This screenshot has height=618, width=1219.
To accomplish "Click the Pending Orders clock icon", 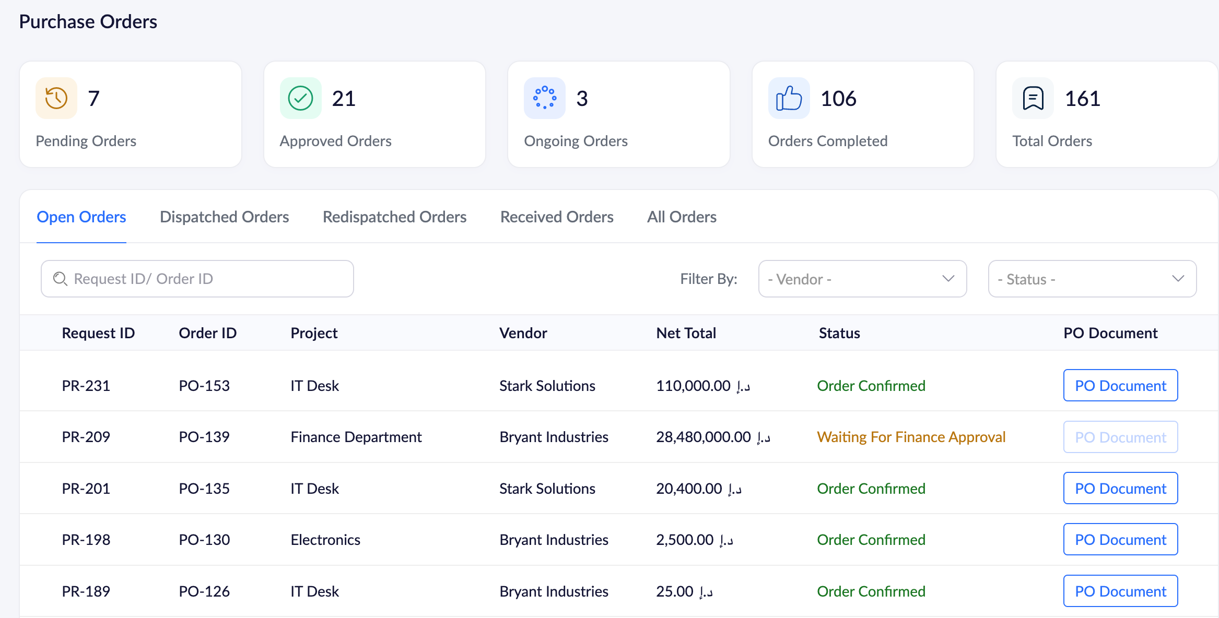I will tap(56, 98).
